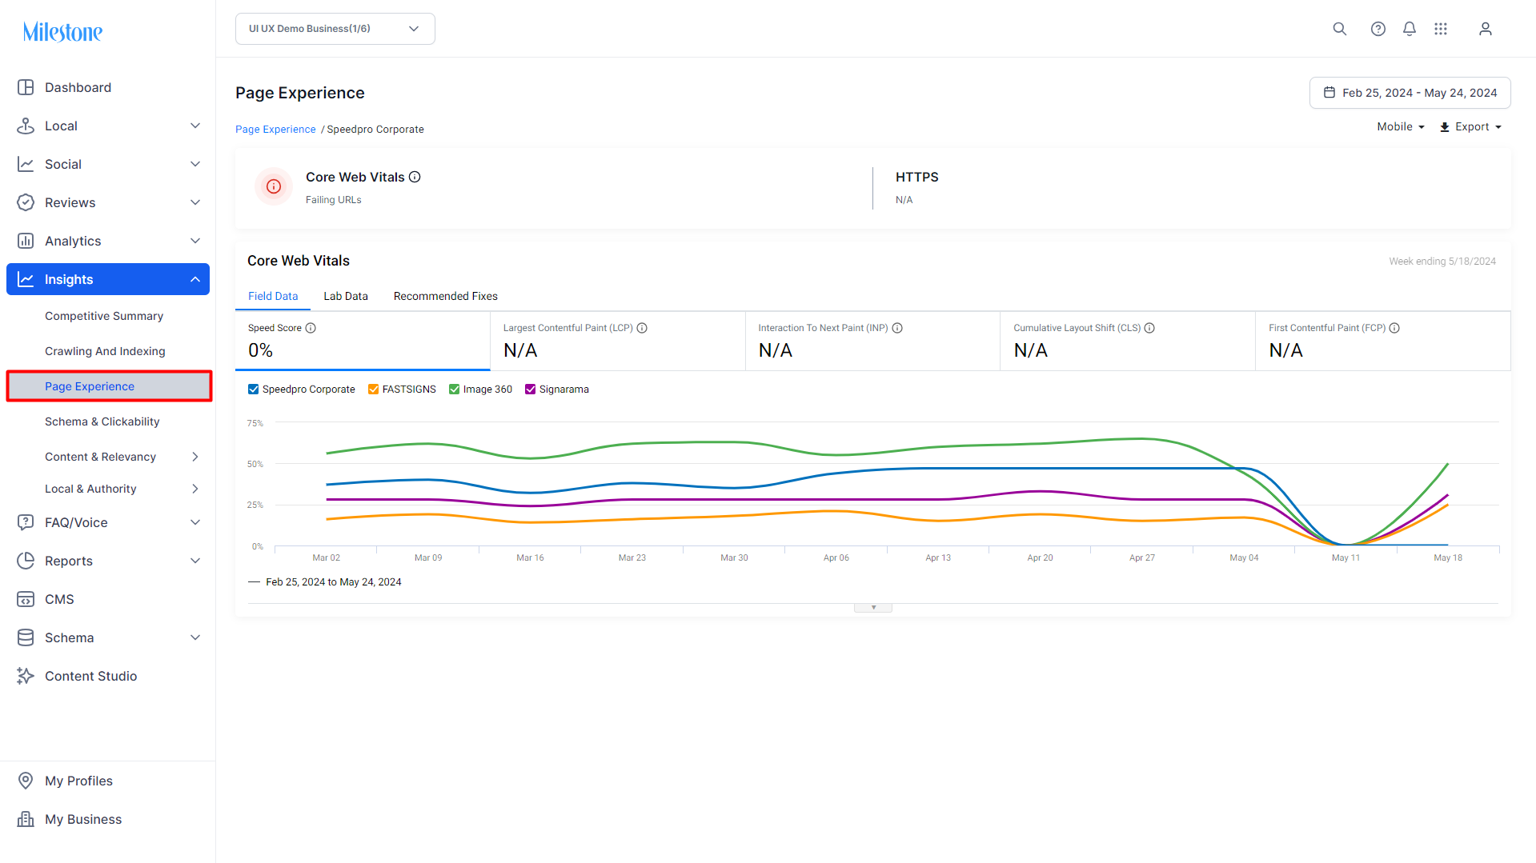The image size is (1536, 863).
Task: Click the chart collapse arrow handle
Action: (873, 608)
